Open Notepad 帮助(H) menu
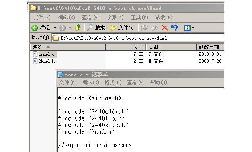The image size is (252, 152). pyautogui.click(x=158, y=82)
